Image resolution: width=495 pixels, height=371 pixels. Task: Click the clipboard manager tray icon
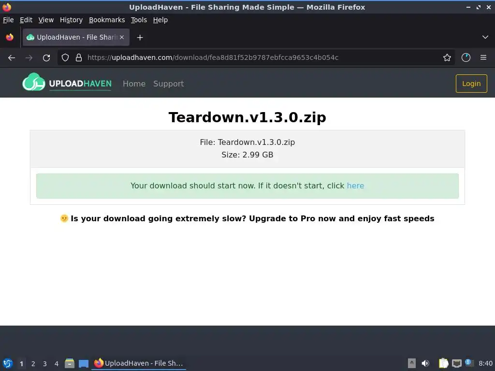[x=444, y=363]
